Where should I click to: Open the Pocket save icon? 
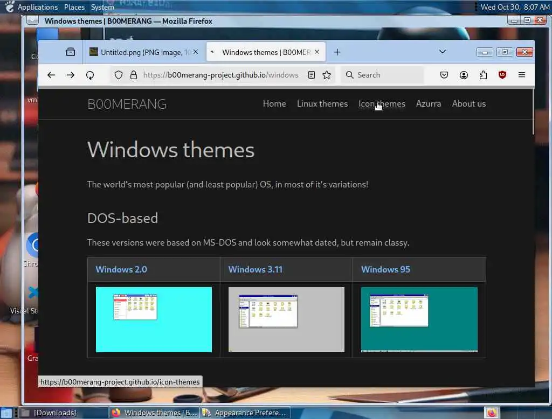pyautogui.click(x=444, y=75)
